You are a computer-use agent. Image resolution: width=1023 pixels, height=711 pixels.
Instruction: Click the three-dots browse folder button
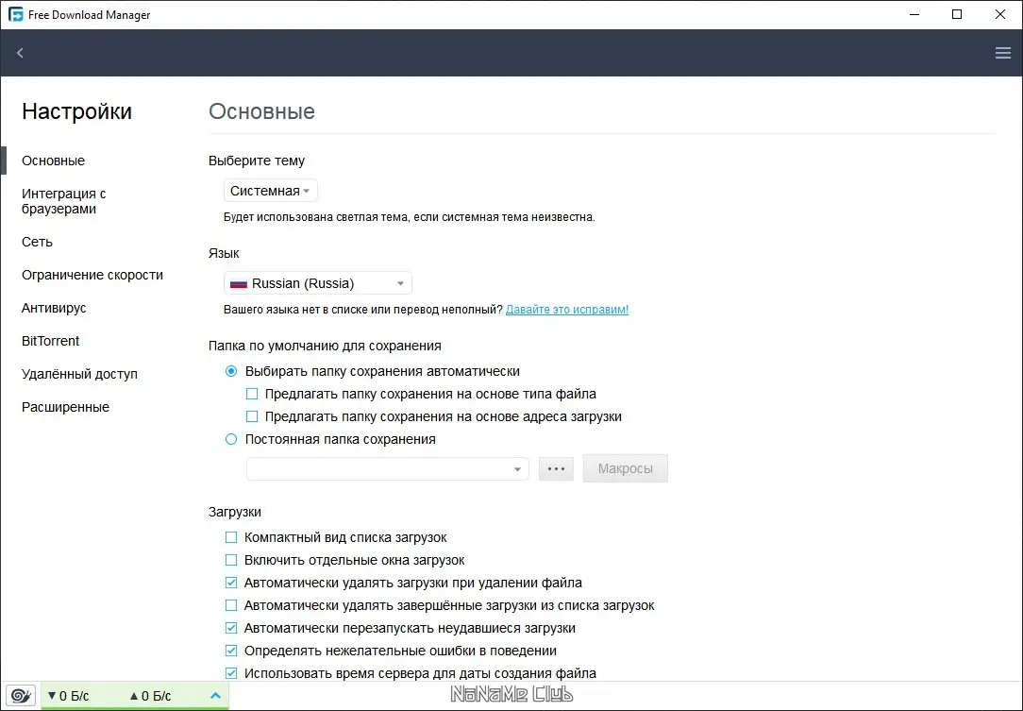tap(556, 468)
